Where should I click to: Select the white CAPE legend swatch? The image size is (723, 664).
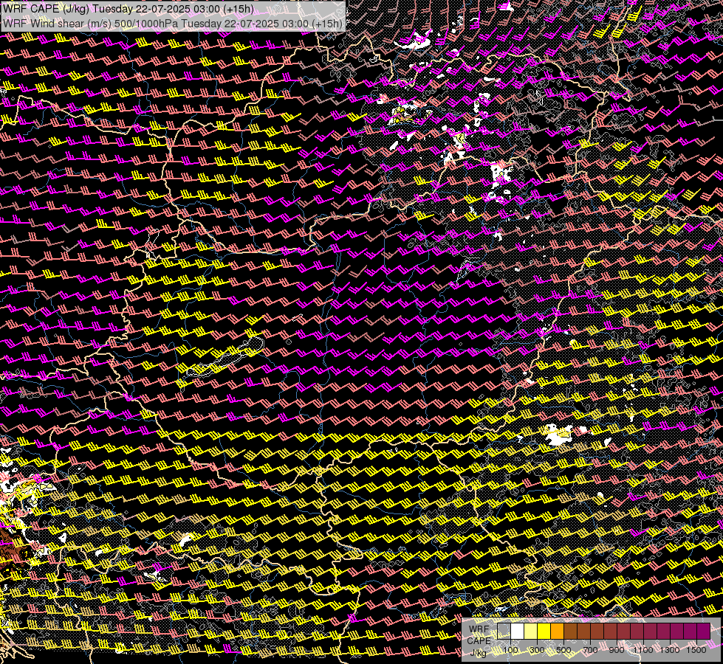tap(518, 631)
